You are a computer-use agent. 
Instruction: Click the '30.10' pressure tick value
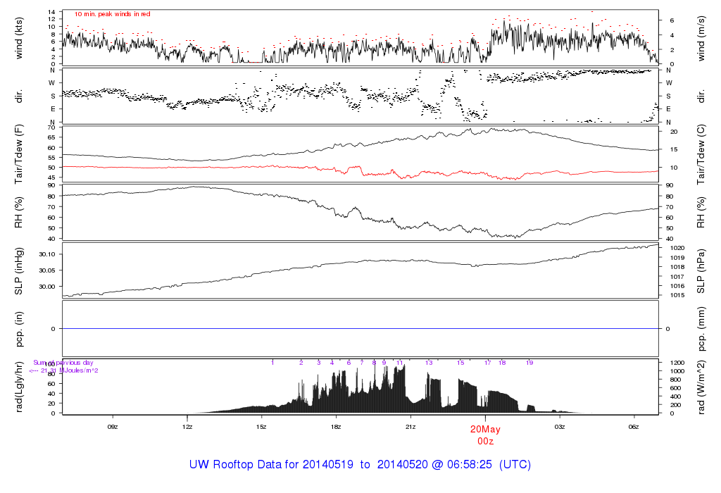coord(47,254)
